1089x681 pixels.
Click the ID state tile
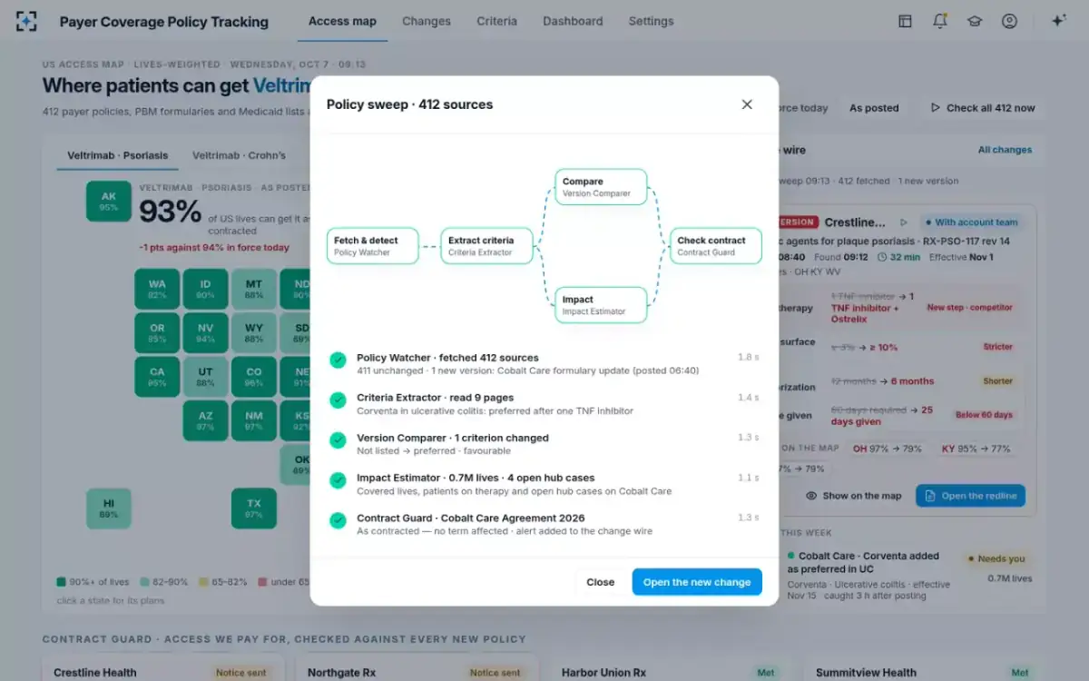206,289
